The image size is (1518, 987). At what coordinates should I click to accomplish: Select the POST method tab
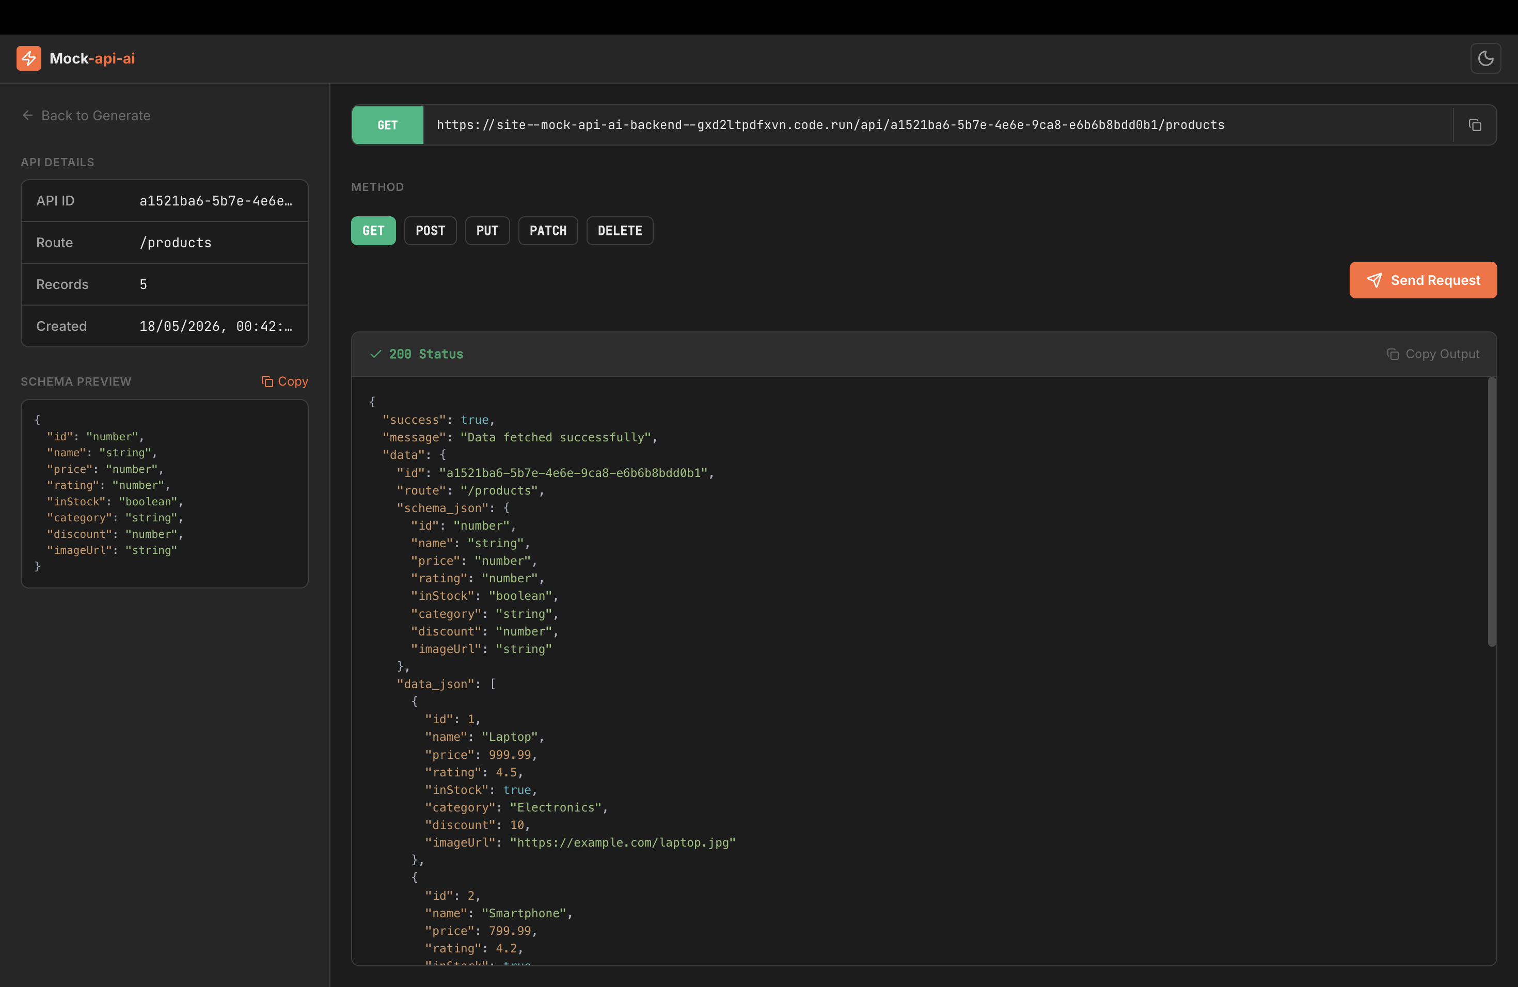pyautogui.click(x=431, y=231)
